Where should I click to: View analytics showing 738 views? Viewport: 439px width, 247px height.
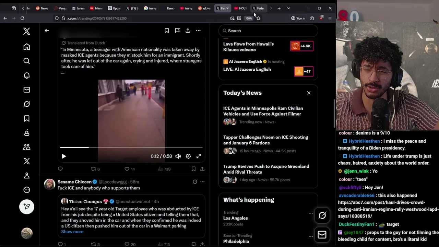coord(164,169)
